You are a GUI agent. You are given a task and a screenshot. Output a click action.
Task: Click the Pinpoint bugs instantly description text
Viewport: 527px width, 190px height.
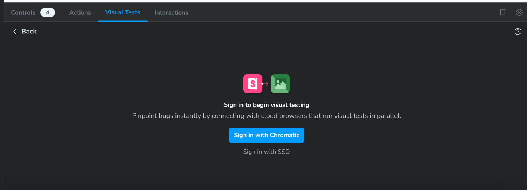pyautogui.click(x=267, y=116)
